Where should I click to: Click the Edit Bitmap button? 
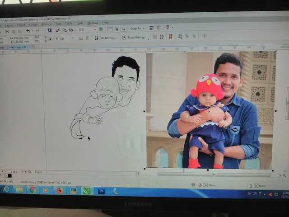coord(106,38)
